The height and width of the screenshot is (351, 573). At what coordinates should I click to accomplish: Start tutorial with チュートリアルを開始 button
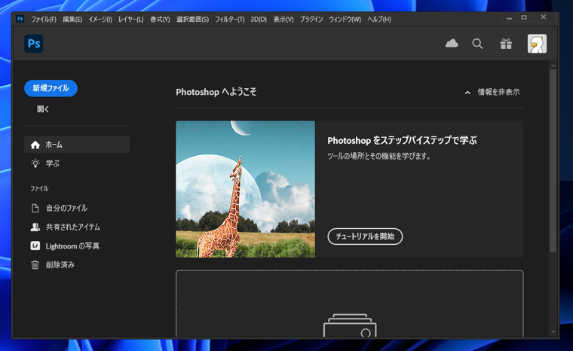(365, 237)
